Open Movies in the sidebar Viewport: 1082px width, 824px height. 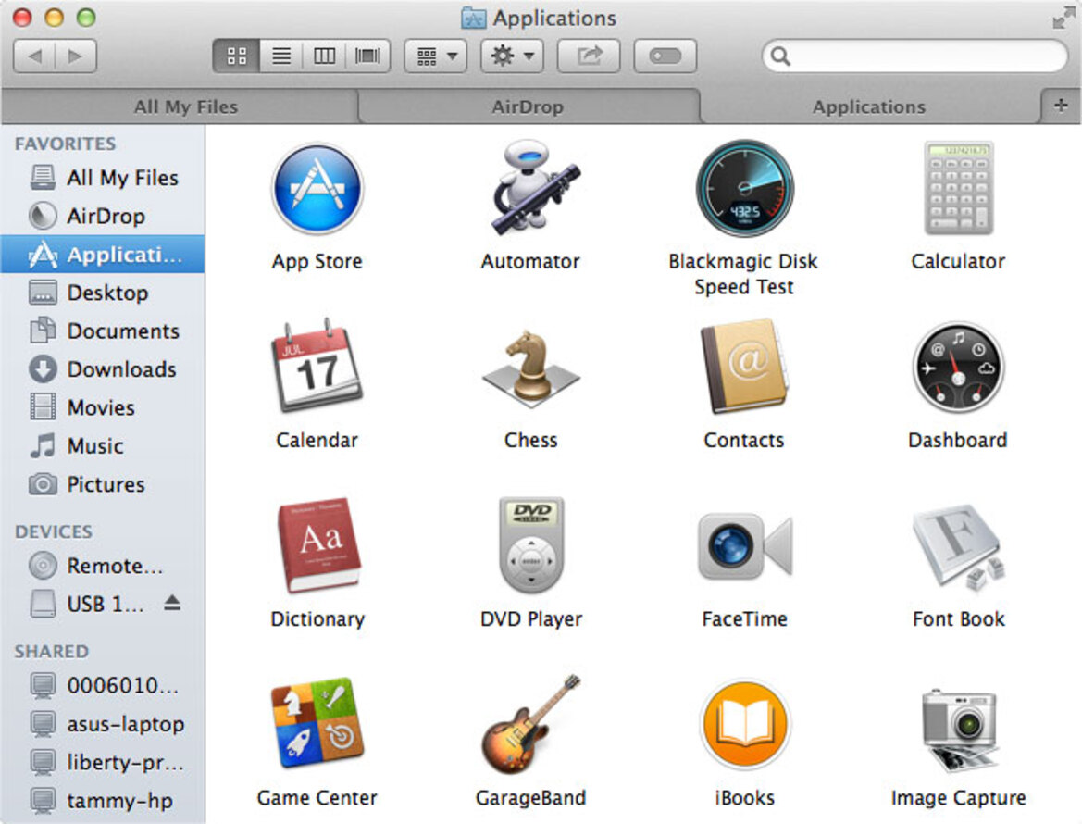click(x=103, y=408)
